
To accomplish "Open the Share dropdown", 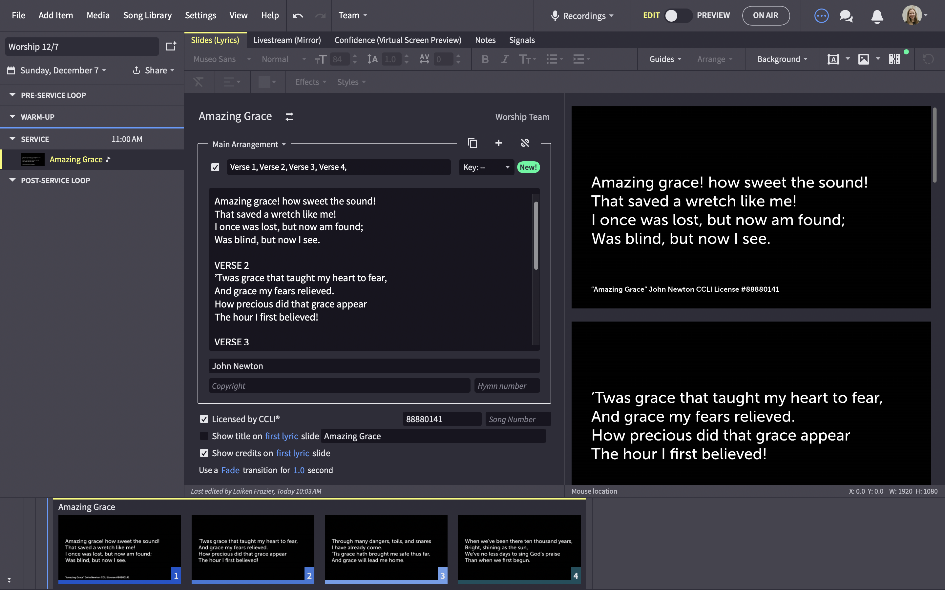I will [154, 70].
